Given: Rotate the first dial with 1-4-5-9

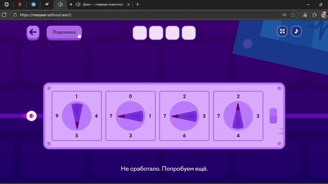Looking at the screenshot, I should [77, 116].
